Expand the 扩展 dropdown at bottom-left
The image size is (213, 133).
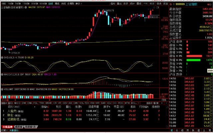[x=4, y=130]
